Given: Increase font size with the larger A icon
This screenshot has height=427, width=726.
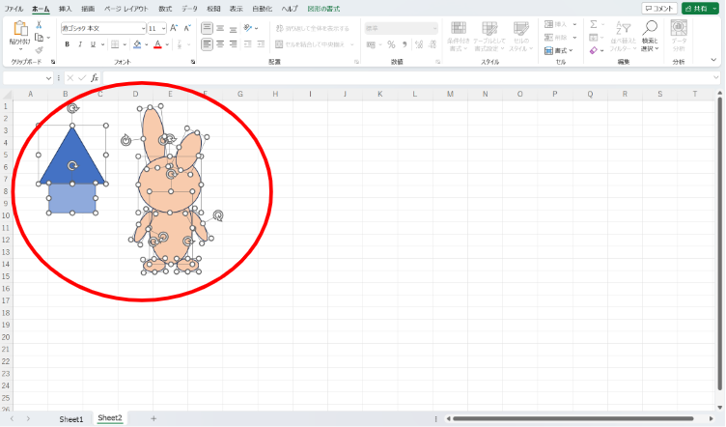Looking at the screenshot, I should coord(174,28).
